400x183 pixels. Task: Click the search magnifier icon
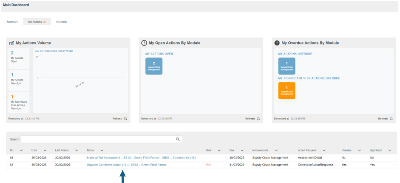click(178, 139)
